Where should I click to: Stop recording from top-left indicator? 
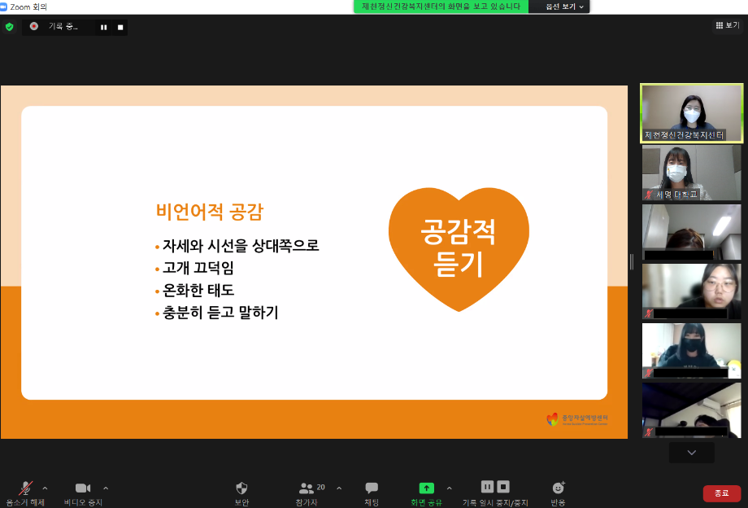[x=120, y=27]
